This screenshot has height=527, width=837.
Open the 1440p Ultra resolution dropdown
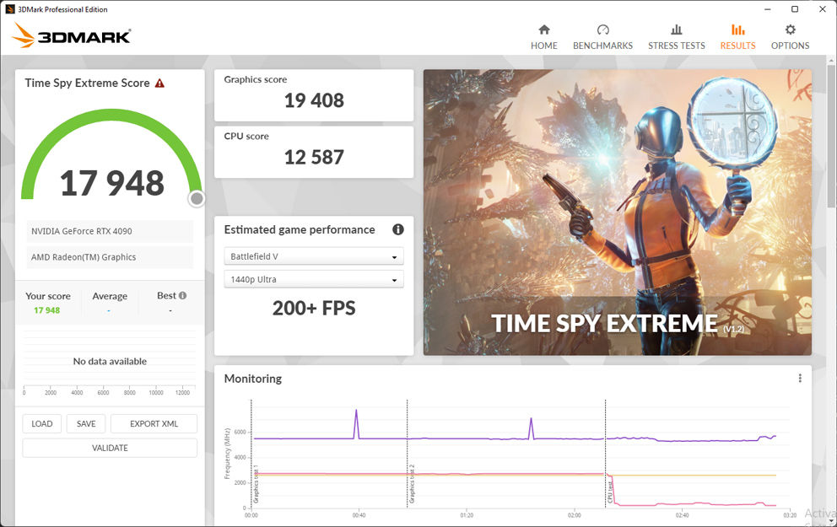pos(314,279)
